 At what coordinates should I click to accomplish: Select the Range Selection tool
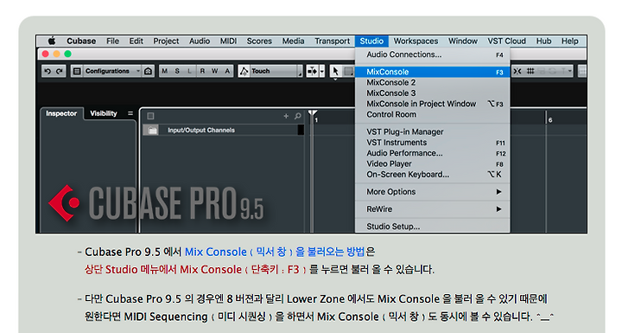[348, 71]
